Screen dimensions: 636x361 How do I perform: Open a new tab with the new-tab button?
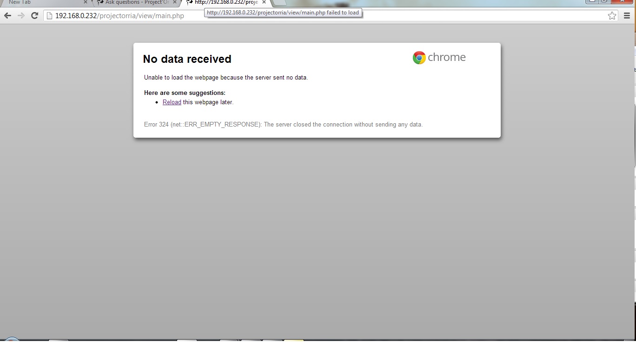(x=279, y=2)
